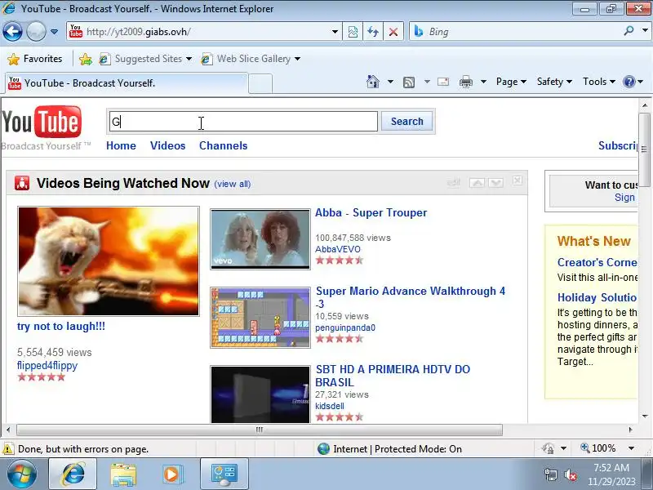
Task: Open the search provider dropdown arrow
Action: [x=645, y=31]
